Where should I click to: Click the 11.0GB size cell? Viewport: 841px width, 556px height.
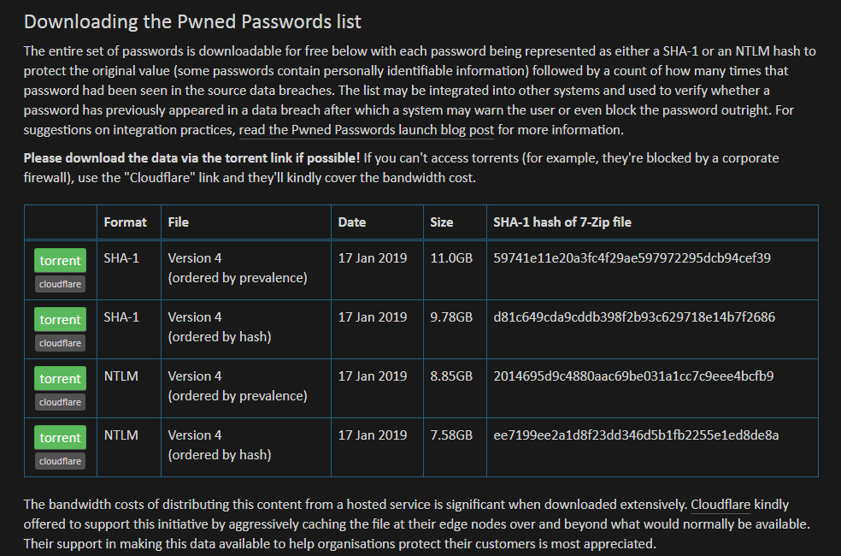[x=451, y=258]
